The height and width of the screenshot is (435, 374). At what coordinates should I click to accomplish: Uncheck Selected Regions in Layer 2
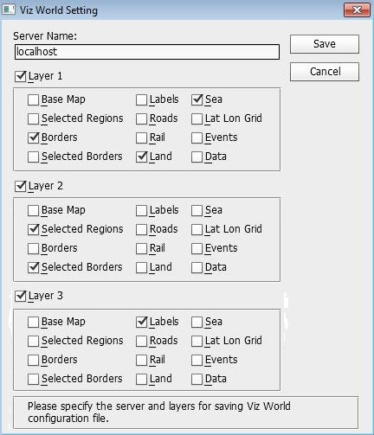tap(33, 230)
